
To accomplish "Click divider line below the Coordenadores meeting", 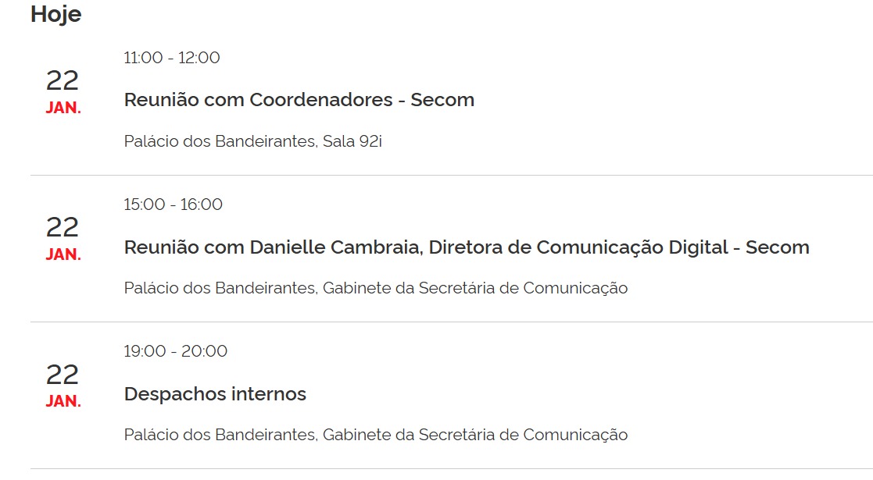I will (451, 176).
